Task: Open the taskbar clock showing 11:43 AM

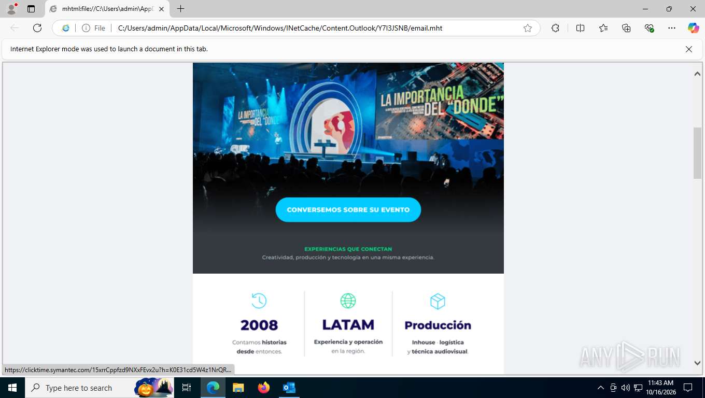Action: (x=660, y=388)
